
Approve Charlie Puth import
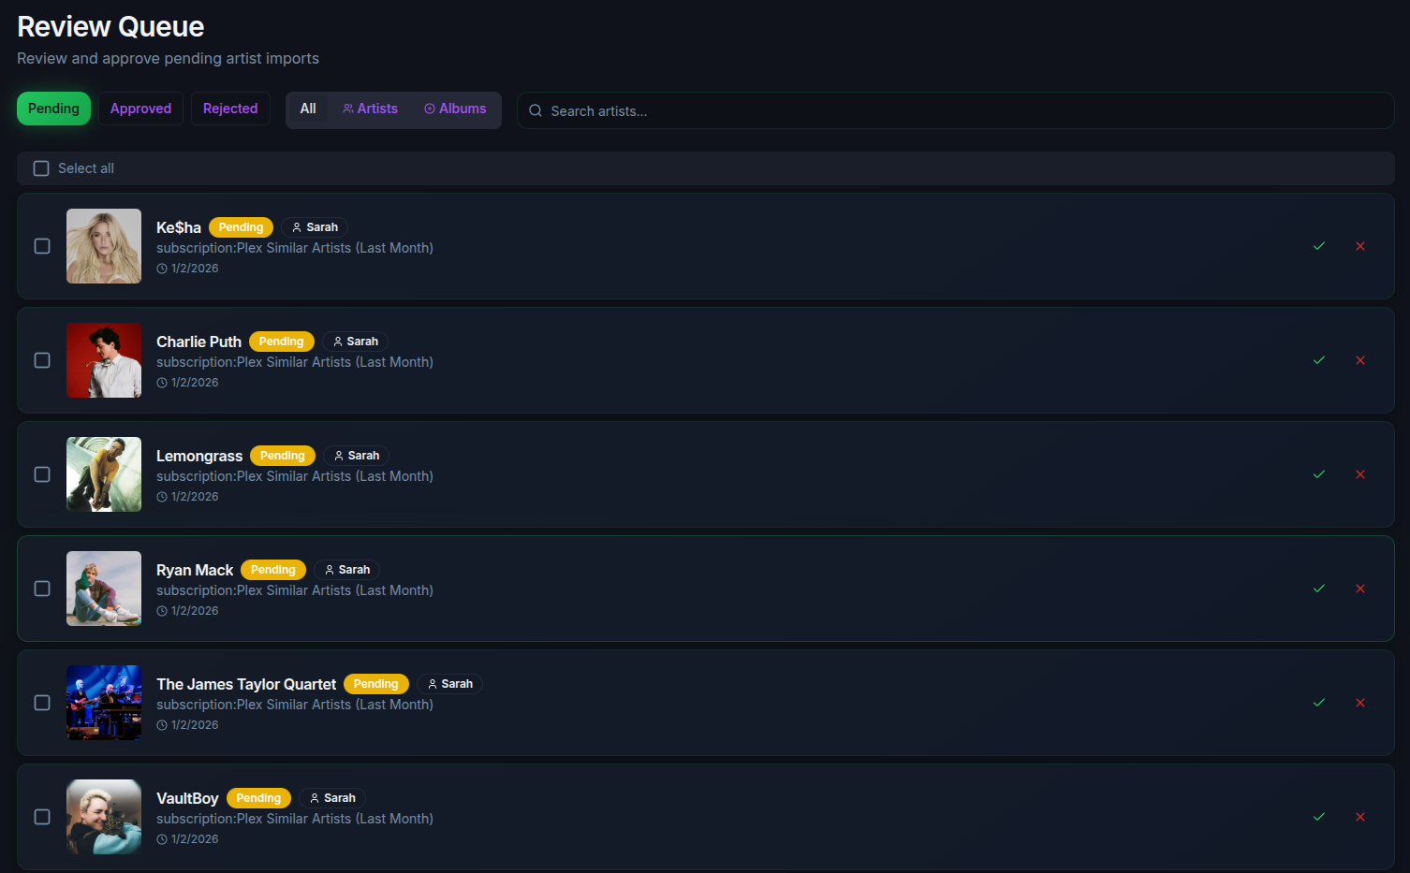pyautogui.click(x=1318, y=360)
